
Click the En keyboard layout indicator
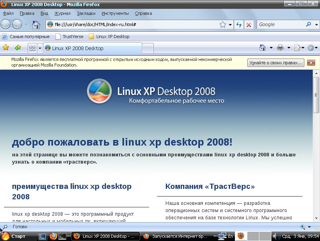tap(230, 236)
